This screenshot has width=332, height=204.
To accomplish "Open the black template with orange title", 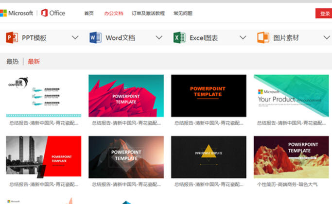I will tap(209, 96).
